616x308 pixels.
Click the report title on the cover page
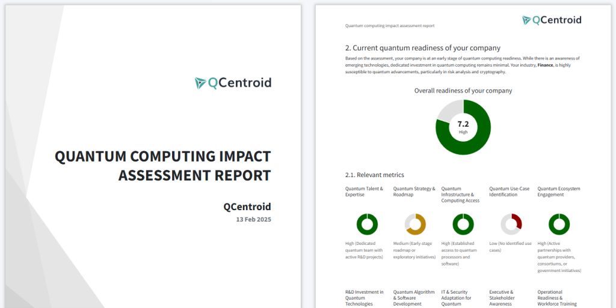point(163,166)
